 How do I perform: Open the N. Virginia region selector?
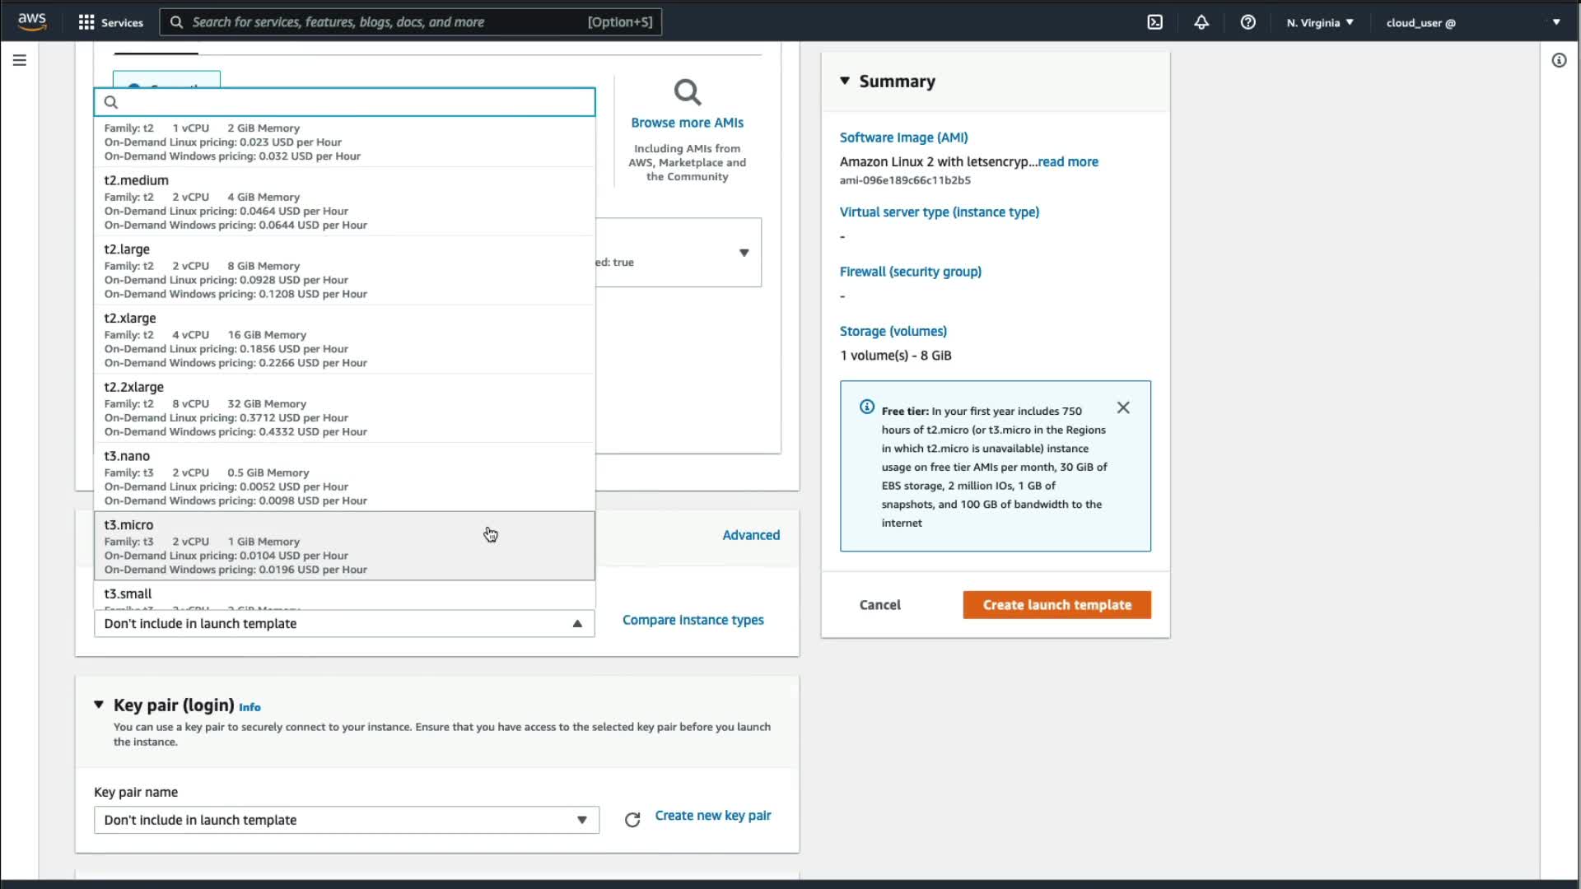pyautogui.click(x=1320, y=22)
